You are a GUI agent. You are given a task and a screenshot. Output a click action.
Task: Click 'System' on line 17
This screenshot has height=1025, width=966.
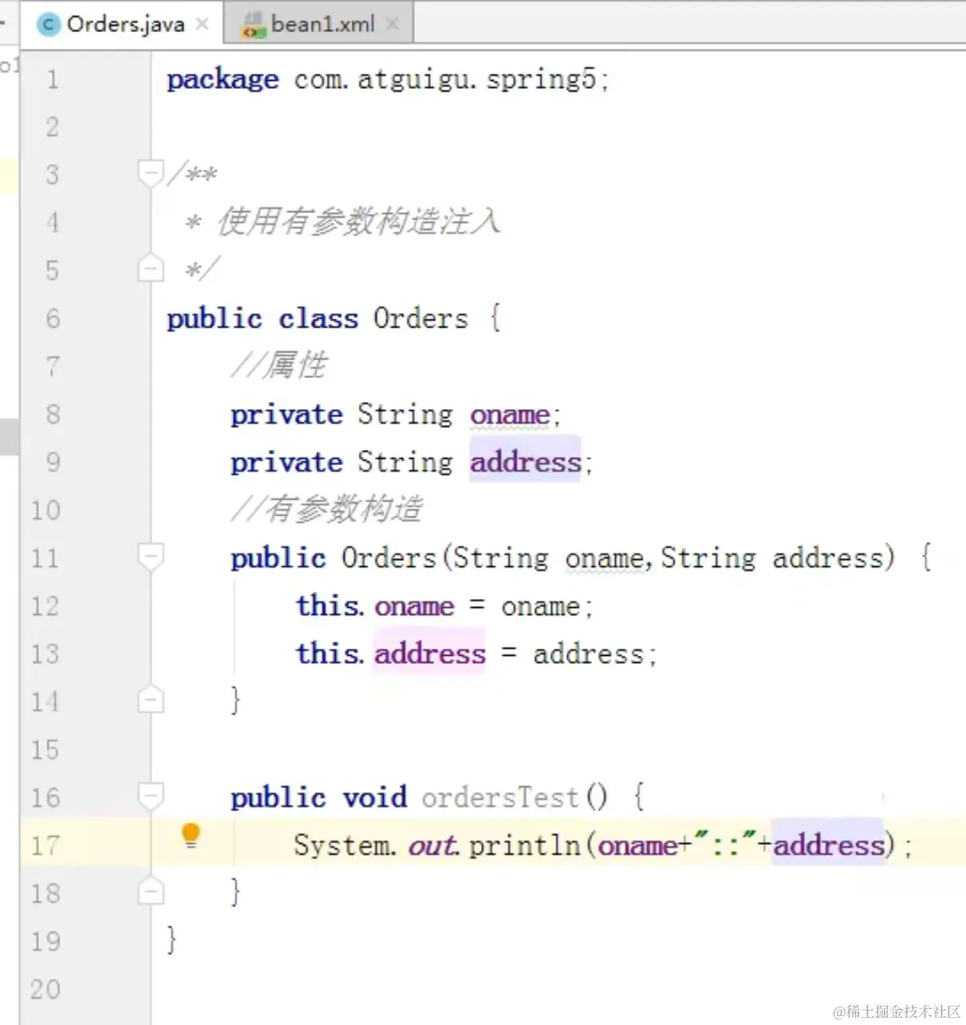(x=341, y=846)
